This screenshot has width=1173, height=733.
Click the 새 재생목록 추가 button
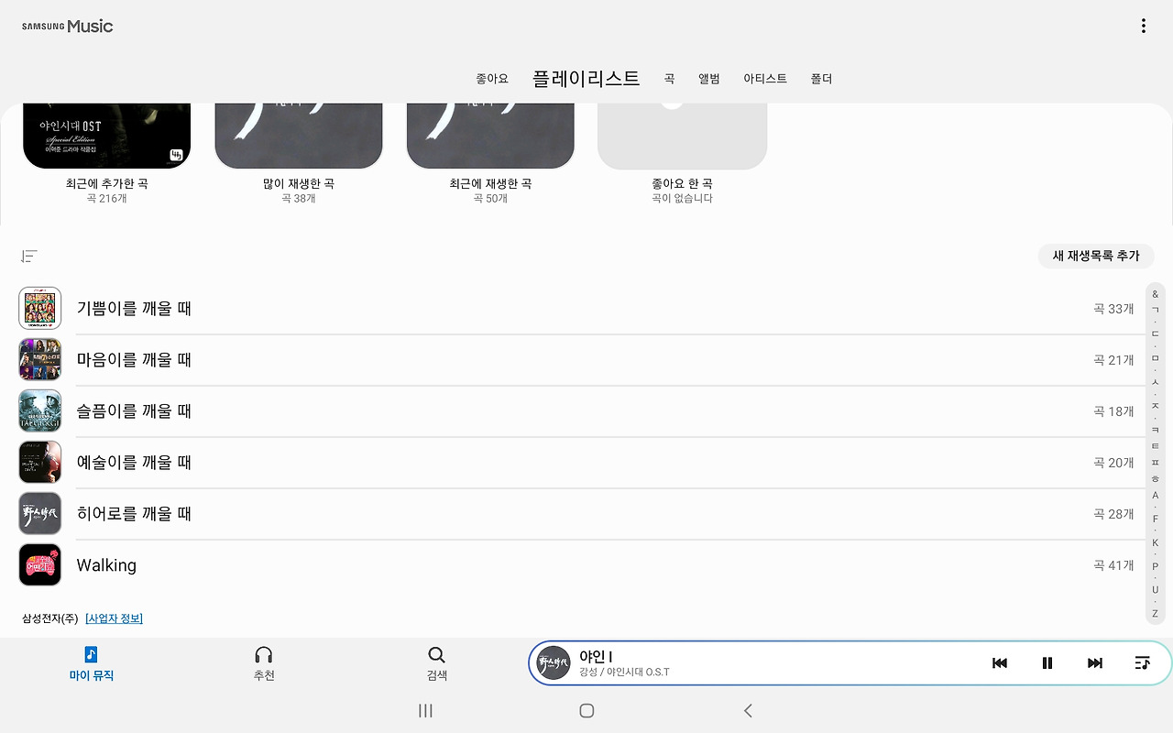(x=1095, y=257)
